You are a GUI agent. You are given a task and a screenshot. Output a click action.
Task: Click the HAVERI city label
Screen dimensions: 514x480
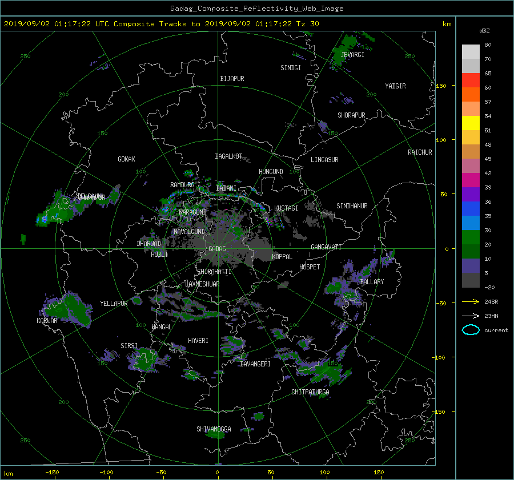(198, 341)
